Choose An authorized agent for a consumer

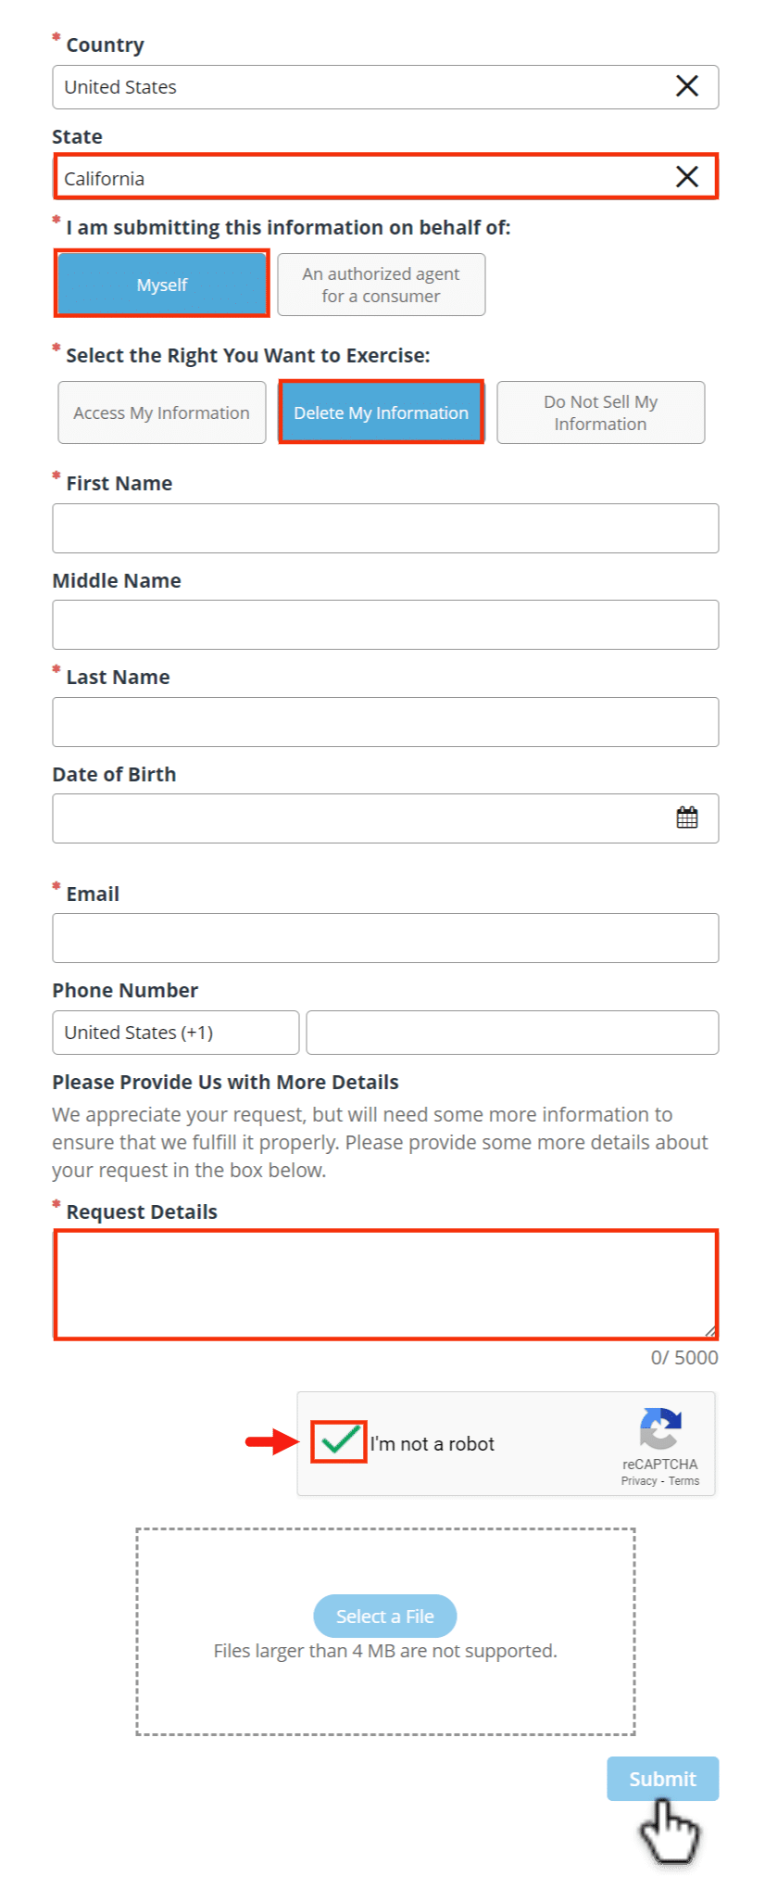[x=381, y=285]
